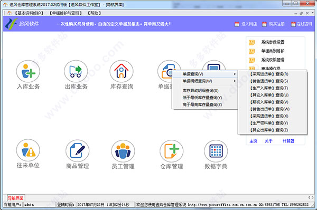Expand submenu arrow of 单据明细查询(W)
The image size is (317, 210).
(235, 81)
